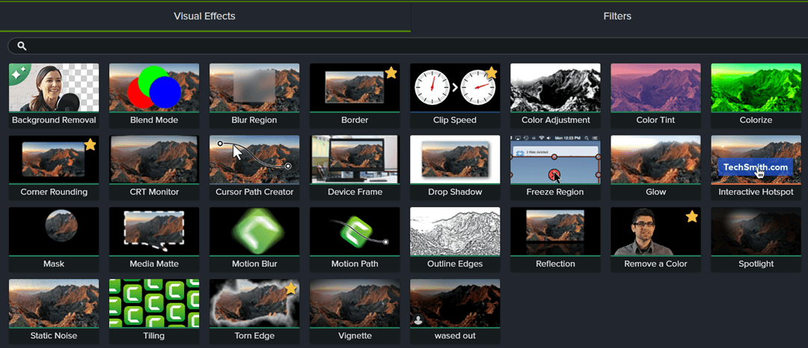
Task: Click the Outline Edges label
Action: [x=455, y=264]
